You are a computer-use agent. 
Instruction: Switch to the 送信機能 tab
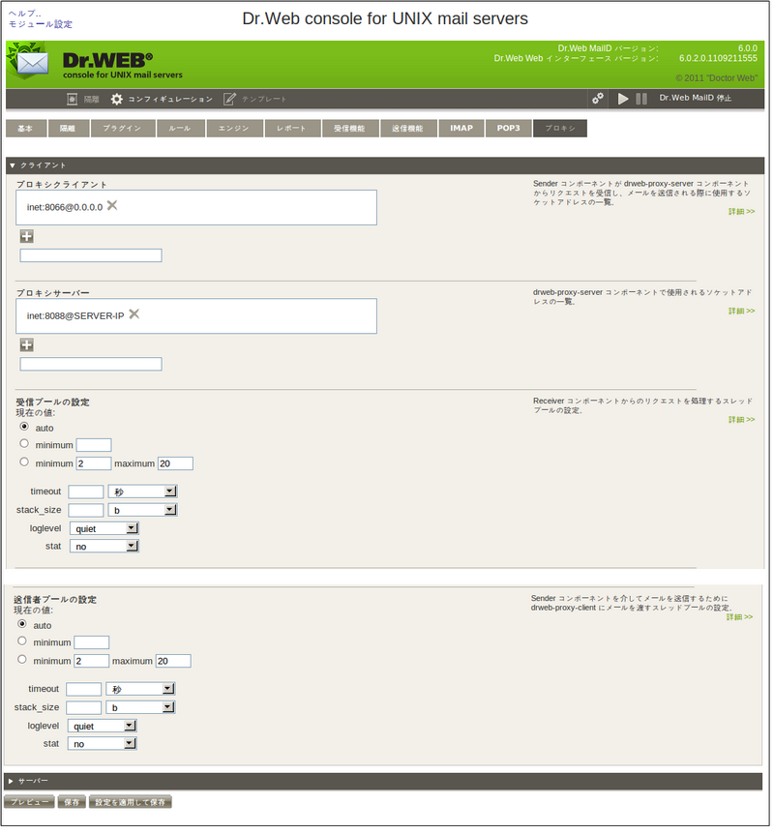tap(410, 129)
